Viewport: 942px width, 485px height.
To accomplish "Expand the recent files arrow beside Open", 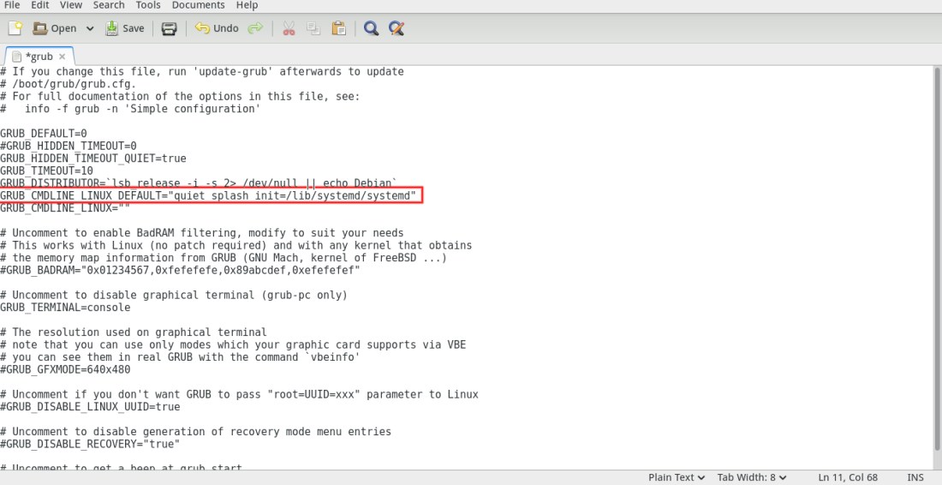I will [90, 28].
